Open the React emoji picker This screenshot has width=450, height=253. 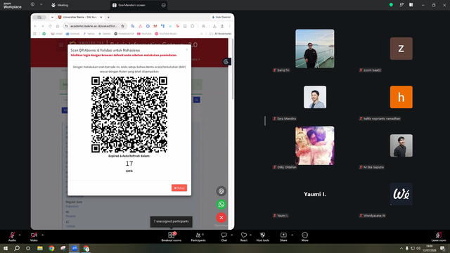[244, 237]
